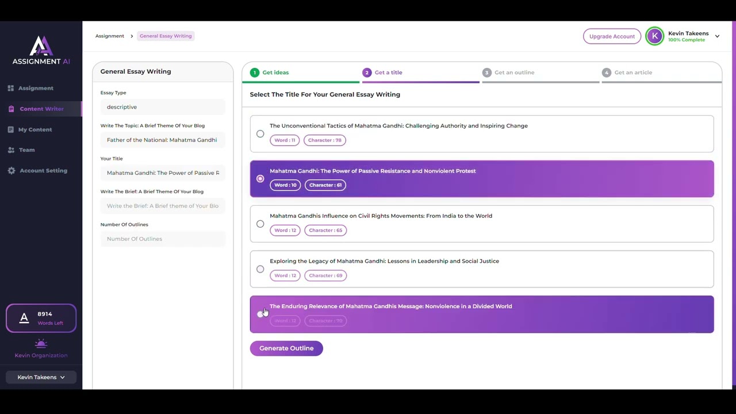Viewport: 736px width, 414px height.
Task: Click the Team sidebar icon
Action: point(11,149)
